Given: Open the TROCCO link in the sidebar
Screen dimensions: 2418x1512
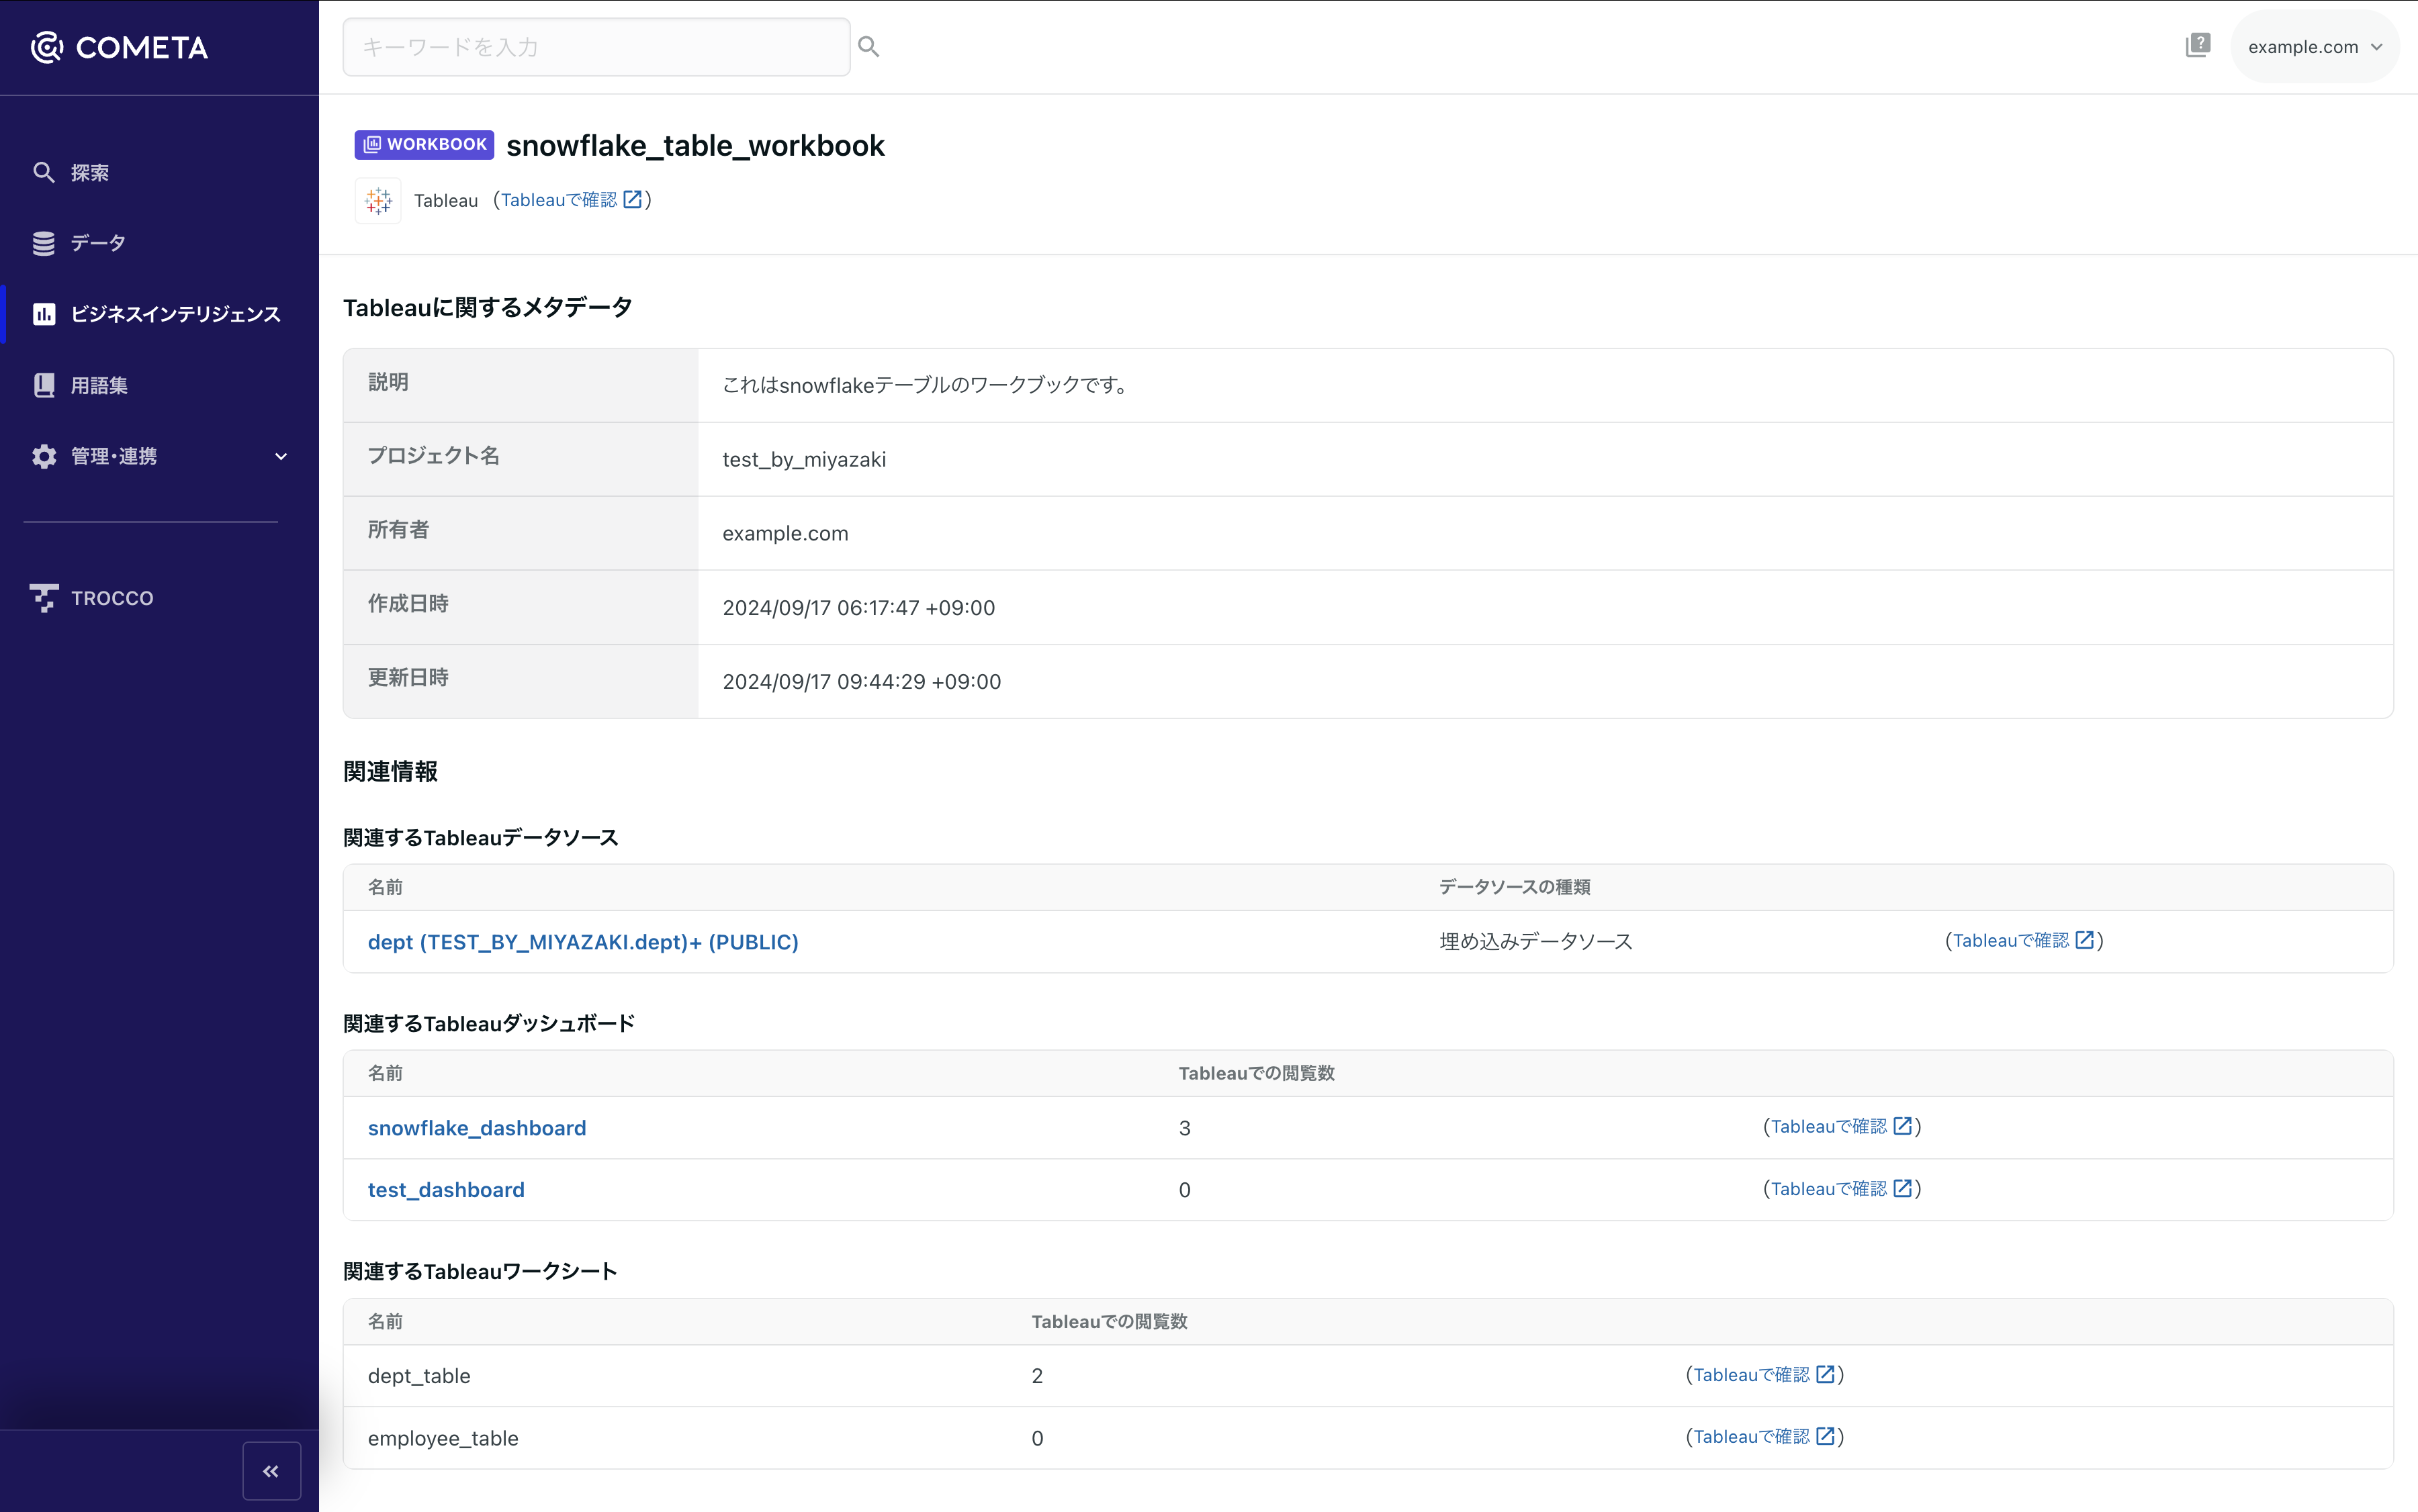Looking at the screenshot, I should pyautogui.click(x=112, y=598).
